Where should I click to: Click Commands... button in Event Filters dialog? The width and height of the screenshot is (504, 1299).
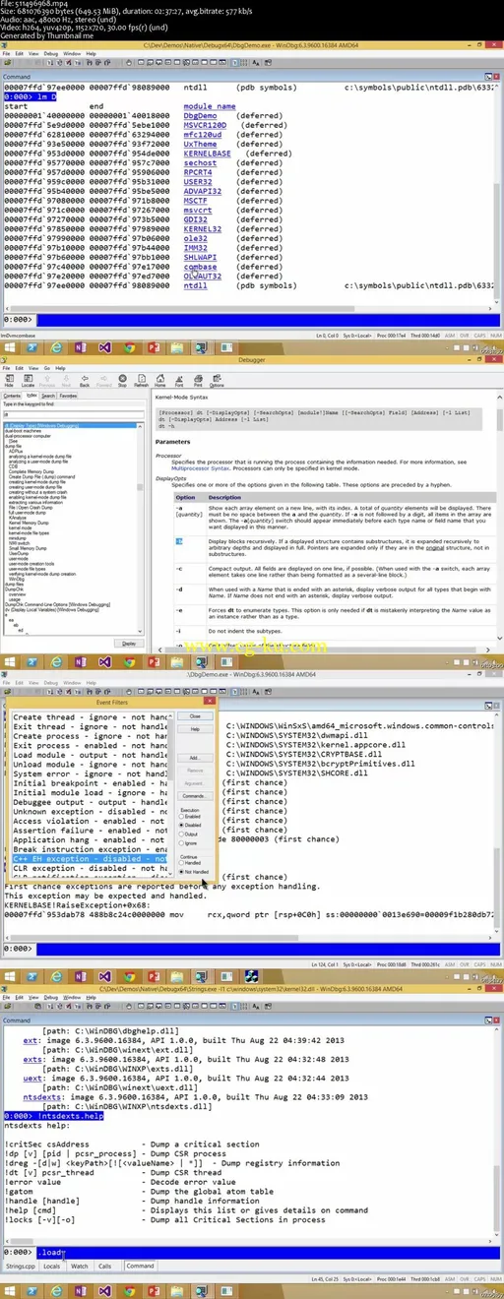click(x=195, y=796)
